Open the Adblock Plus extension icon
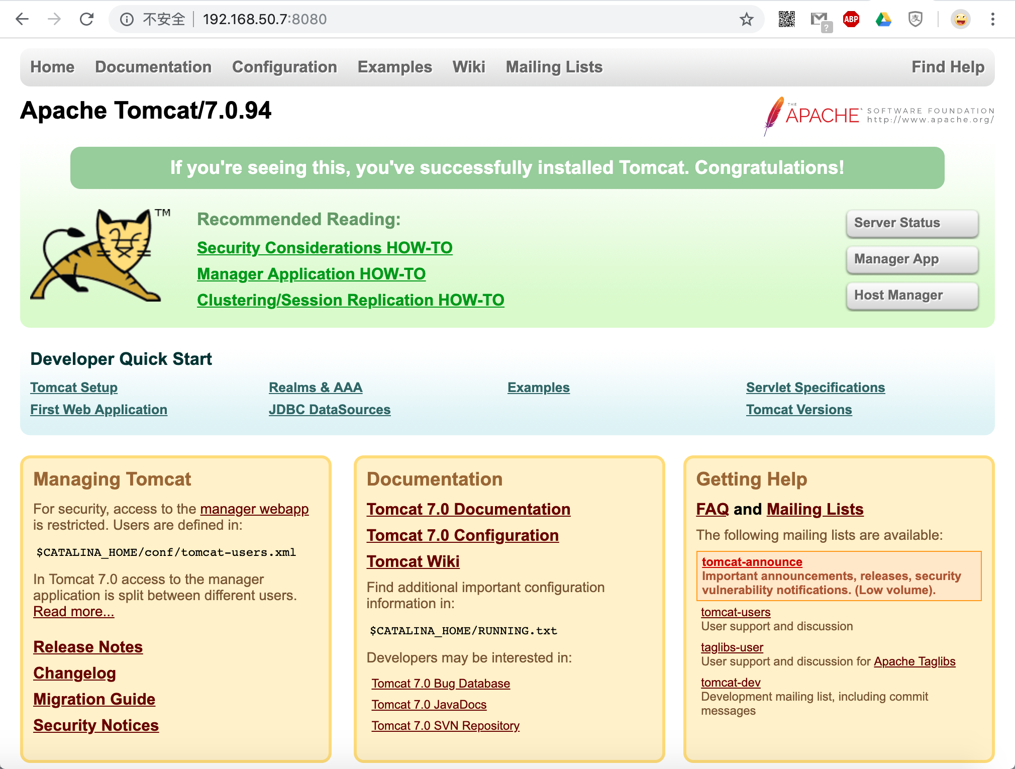Viewport: 1015px width, 769px height. (851, 19)
